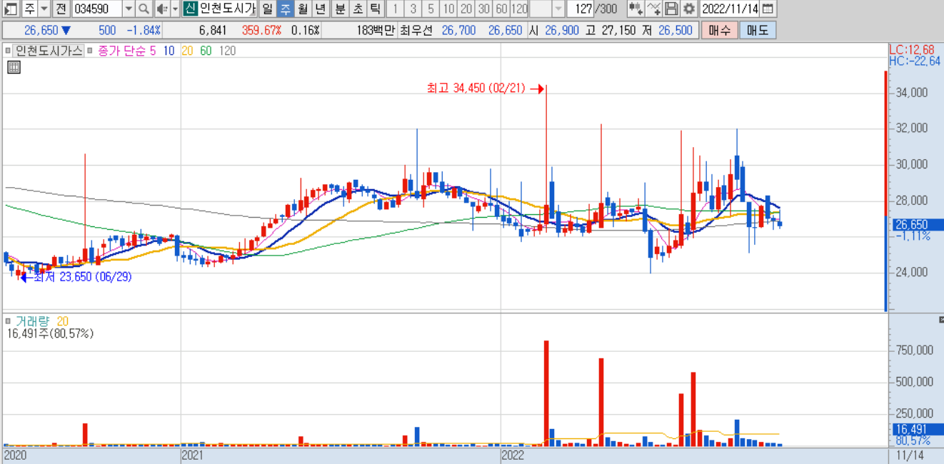Select the 초 second period toggle

pyautogui.click(x=358, y=9)
